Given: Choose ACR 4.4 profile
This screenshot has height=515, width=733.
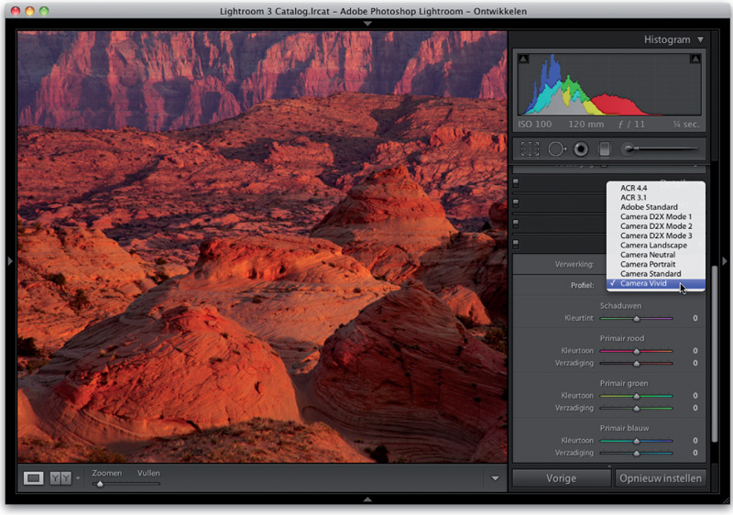Looking at the screenshot, I should point(656,188).
